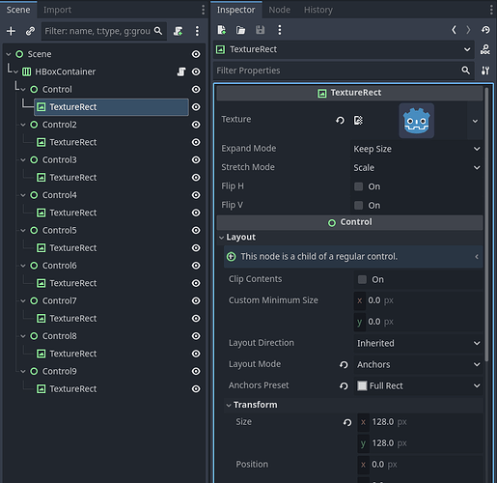Load an existing resource folder icon

240,30
